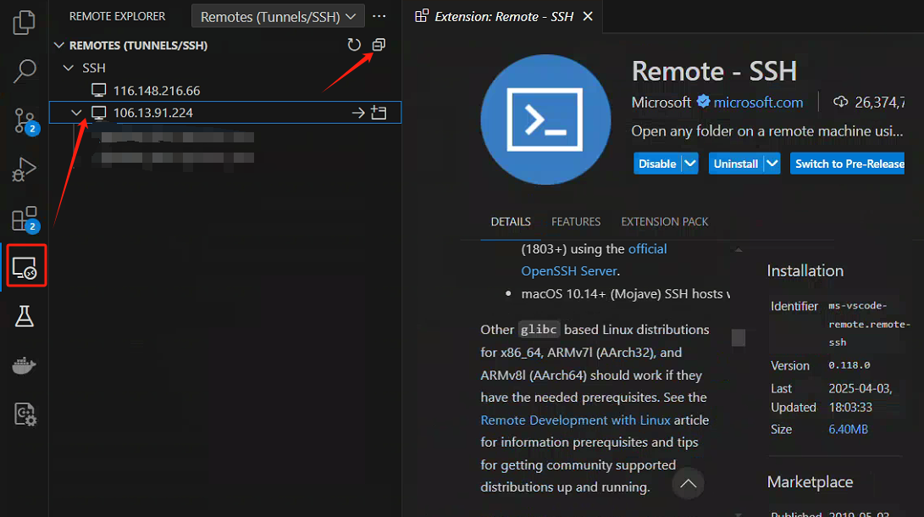This screenshot has width=924, height=517.
Task: Open the Extensions view in activity bar
Action: (25, 219)
